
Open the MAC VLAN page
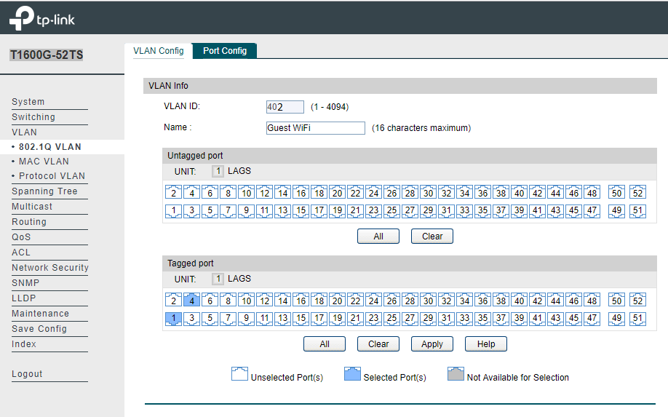click(x=44, y=162)
